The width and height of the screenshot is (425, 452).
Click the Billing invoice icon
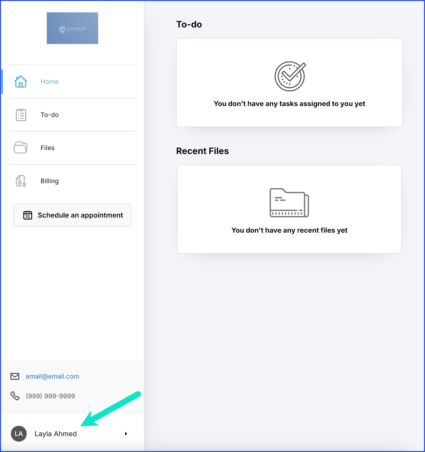click(x=21, y=181)
